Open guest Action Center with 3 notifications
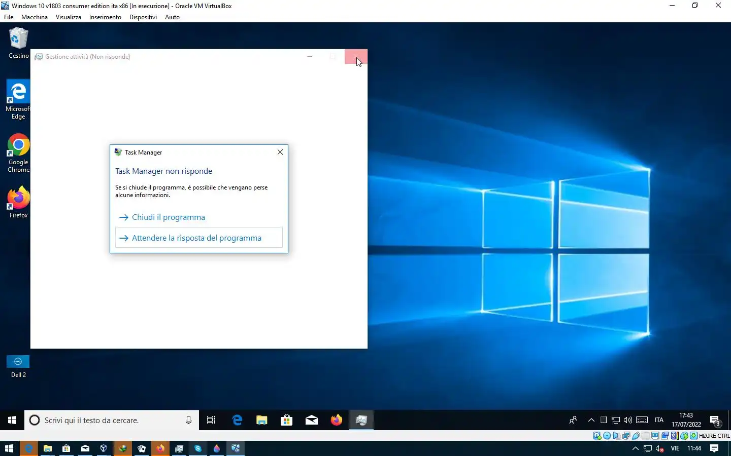Viewport: 731px width, 456px height. click(x=715, y=421)
